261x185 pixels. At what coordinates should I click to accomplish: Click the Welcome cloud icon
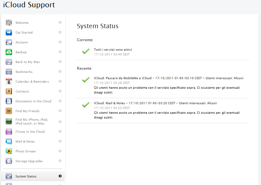(x=9, y=22)
